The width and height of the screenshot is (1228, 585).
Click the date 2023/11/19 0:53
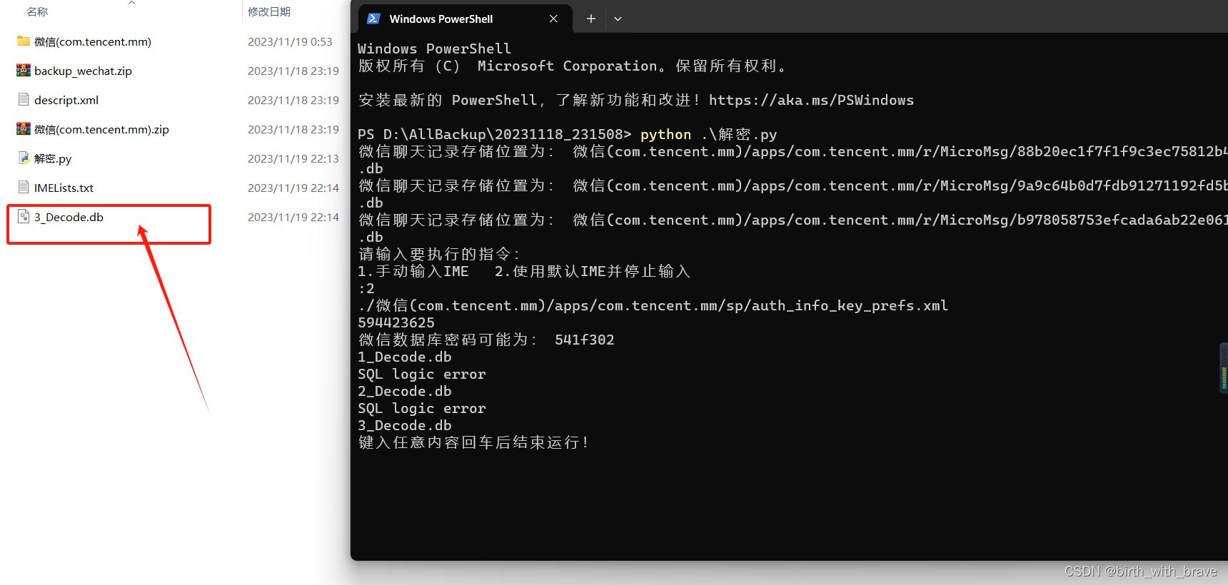tap(290, 41)
